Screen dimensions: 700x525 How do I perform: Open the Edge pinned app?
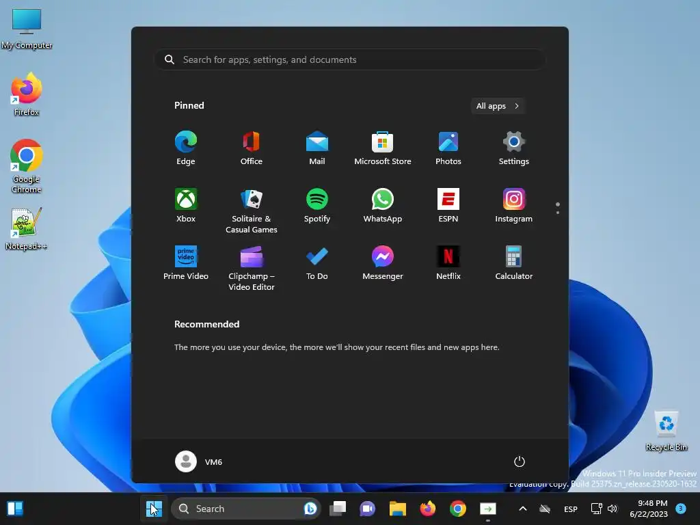[x=186, y=148]
